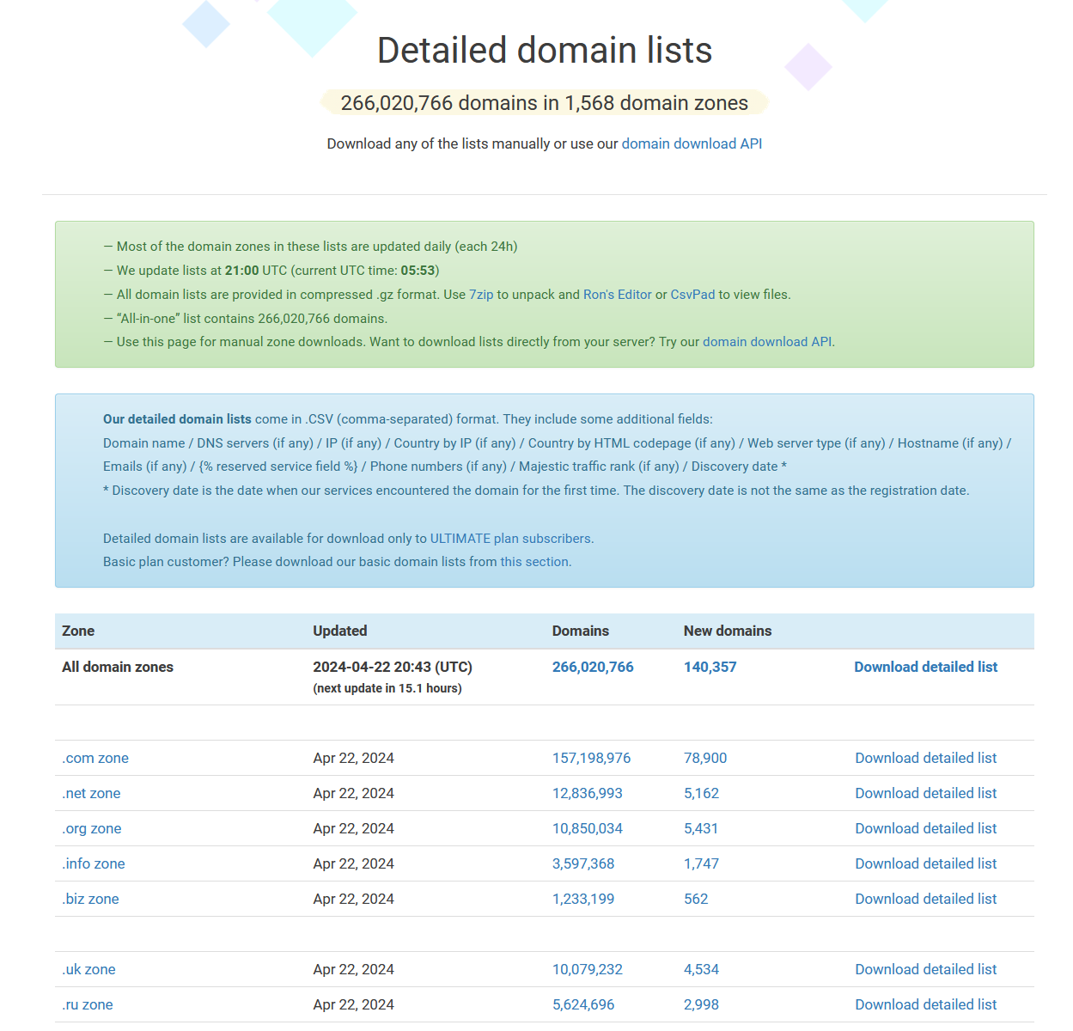
Task: Click the '2024-04-22 20:43 (UTC)' timestamp
Action: pos(393,667)
